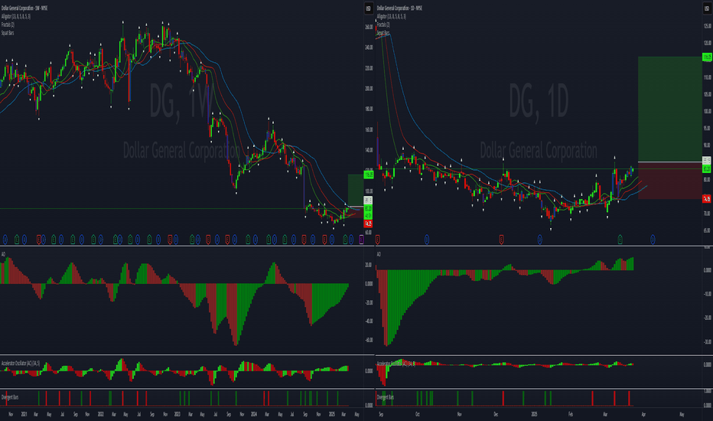Click the AO pane label under daily chart
This screenshot has height=421, width=713.
(379, 254)
